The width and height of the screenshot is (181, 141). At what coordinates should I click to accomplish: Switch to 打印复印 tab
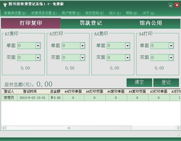31,23
